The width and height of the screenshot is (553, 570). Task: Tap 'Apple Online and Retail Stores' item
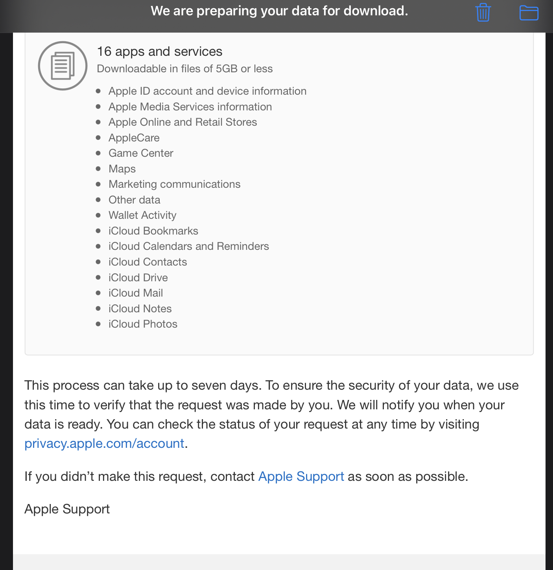[182, 122]
